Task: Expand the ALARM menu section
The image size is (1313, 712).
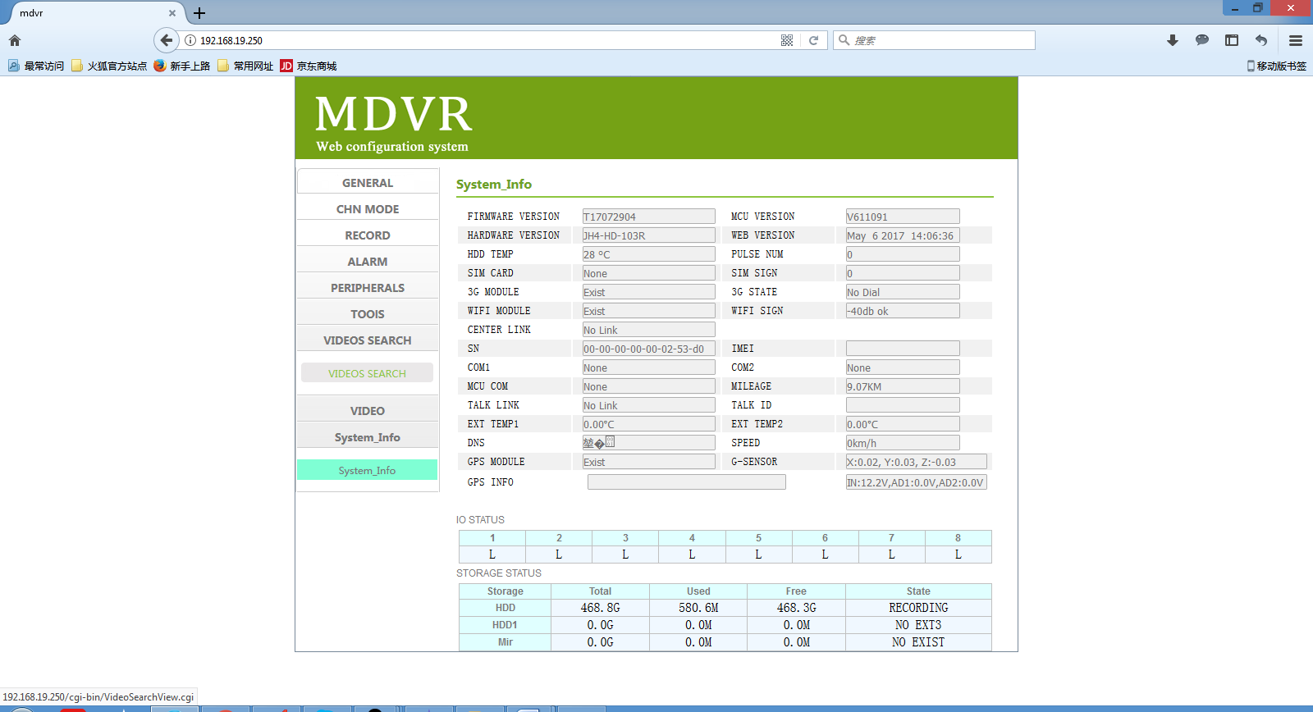Action: pos(368,262)
